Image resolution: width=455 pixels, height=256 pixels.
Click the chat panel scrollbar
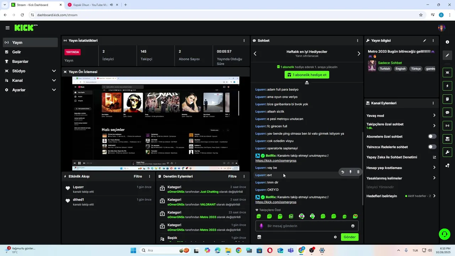362,169
